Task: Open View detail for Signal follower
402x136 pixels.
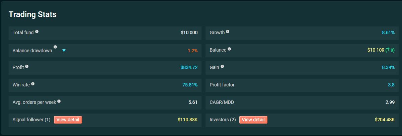Action: (68, 120)
